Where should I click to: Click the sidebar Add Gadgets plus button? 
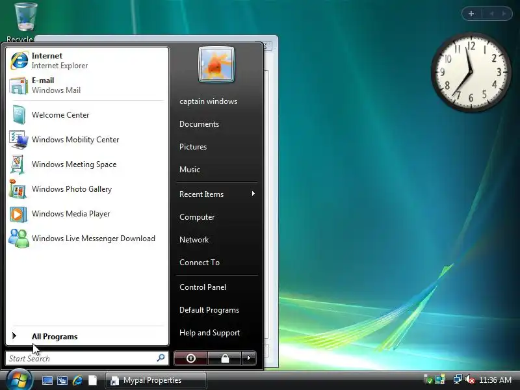point(471,14)
